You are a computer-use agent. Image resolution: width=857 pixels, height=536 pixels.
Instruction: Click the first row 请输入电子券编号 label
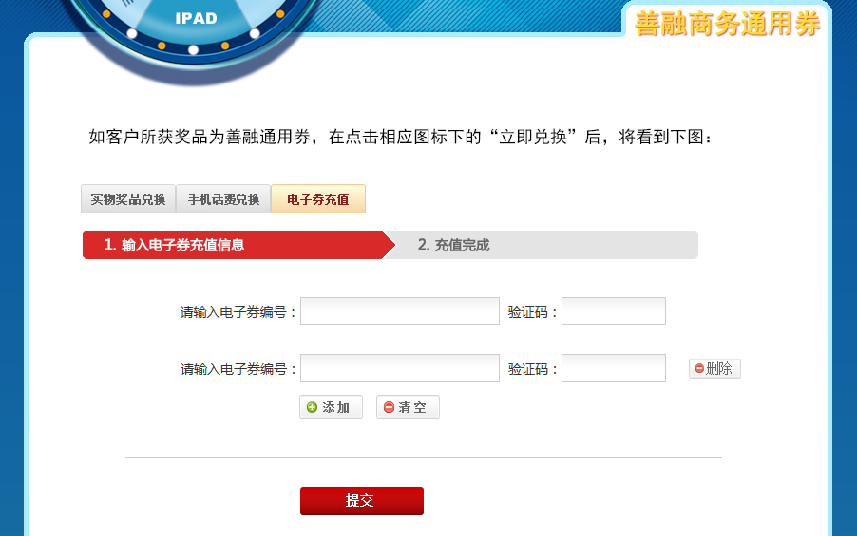click(x=238, y=312)
